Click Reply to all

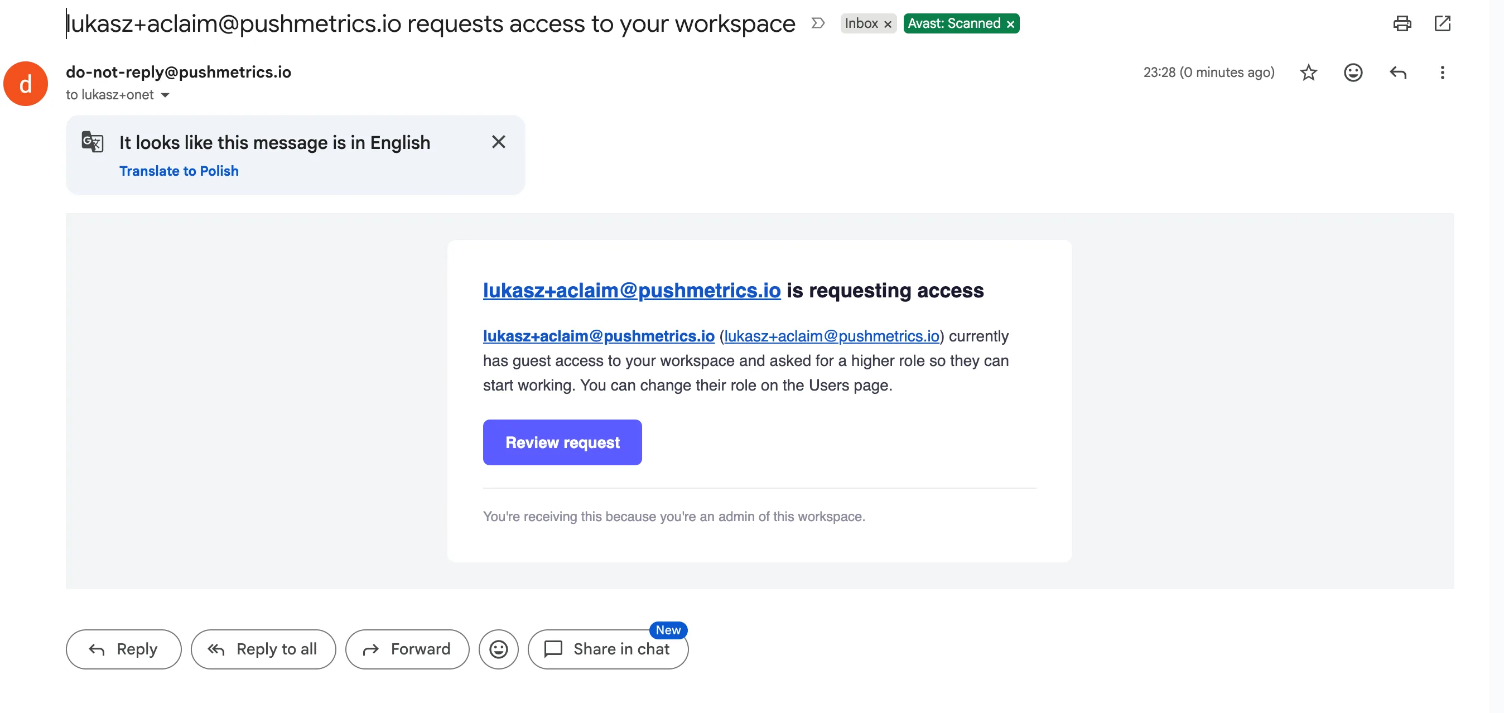[x=263, y=649]
